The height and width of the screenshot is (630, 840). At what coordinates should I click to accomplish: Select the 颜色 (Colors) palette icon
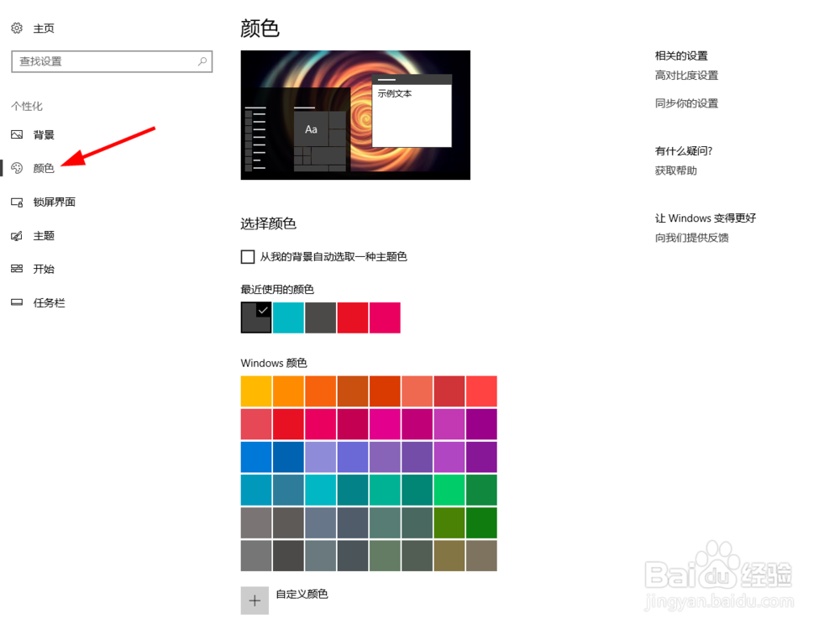click(x=18, y=168)
